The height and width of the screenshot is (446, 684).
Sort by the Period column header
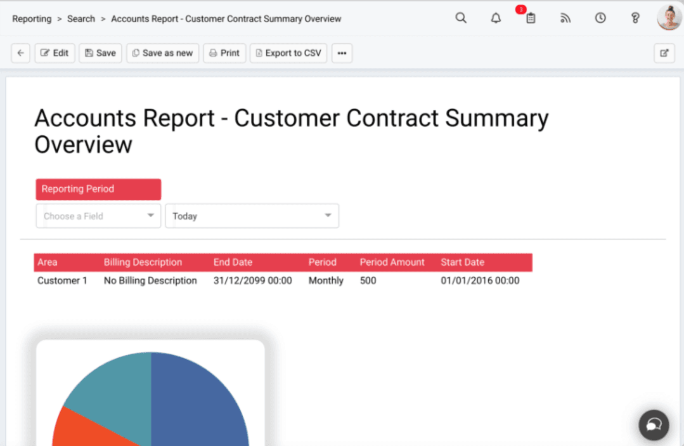(322, 262)
